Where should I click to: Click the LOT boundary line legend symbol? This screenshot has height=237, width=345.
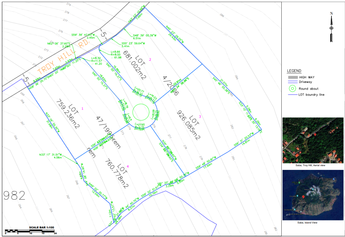[x=292, y=95]
